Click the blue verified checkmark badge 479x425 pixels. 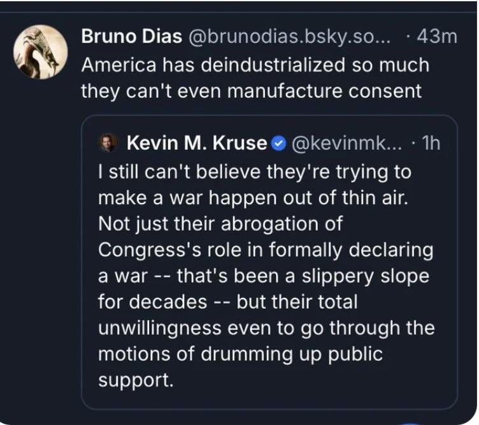coord(278,144)
